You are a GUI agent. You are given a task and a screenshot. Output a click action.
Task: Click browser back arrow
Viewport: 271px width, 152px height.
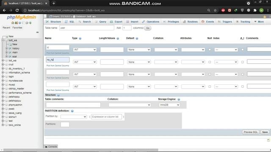click(4, 10)
